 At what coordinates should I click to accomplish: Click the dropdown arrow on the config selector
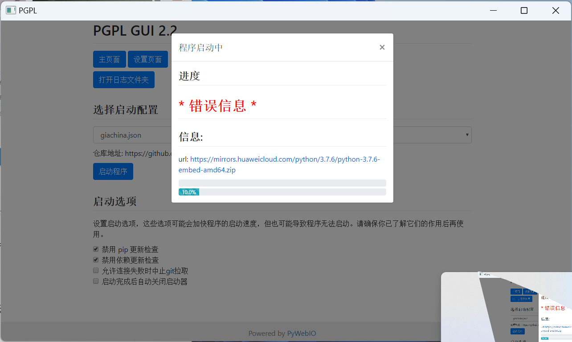(467, 134)
